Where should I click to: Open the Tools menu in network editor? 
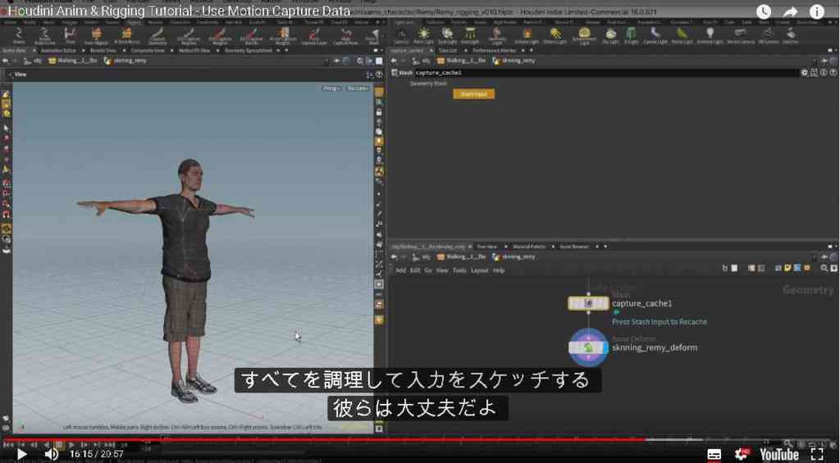[459, 270]
